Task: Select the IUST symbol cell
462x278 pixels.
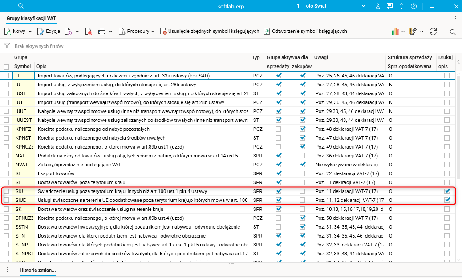Action: [x=23, y=93]
